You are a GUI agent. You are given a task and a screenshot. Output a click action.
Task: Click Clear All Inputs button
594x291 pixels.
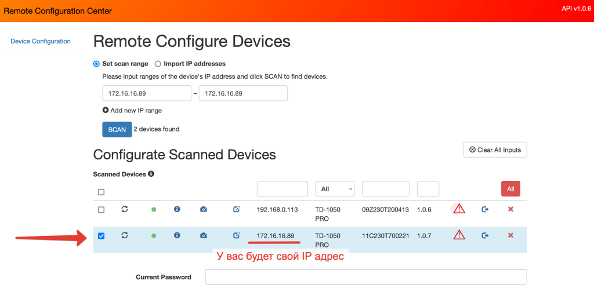[x=495, y=150]
